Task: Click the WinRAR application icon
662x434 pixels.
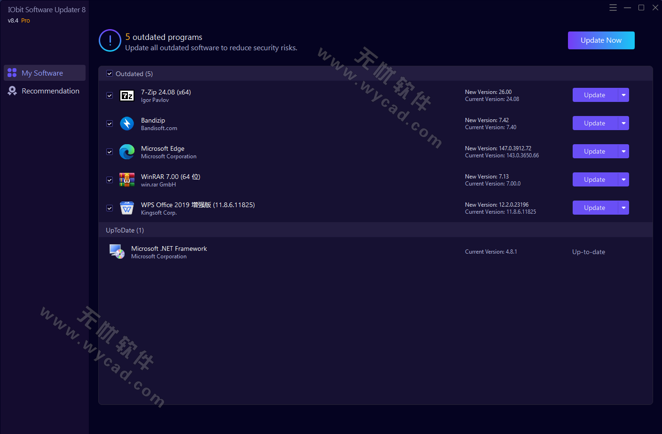Action: 127,180
